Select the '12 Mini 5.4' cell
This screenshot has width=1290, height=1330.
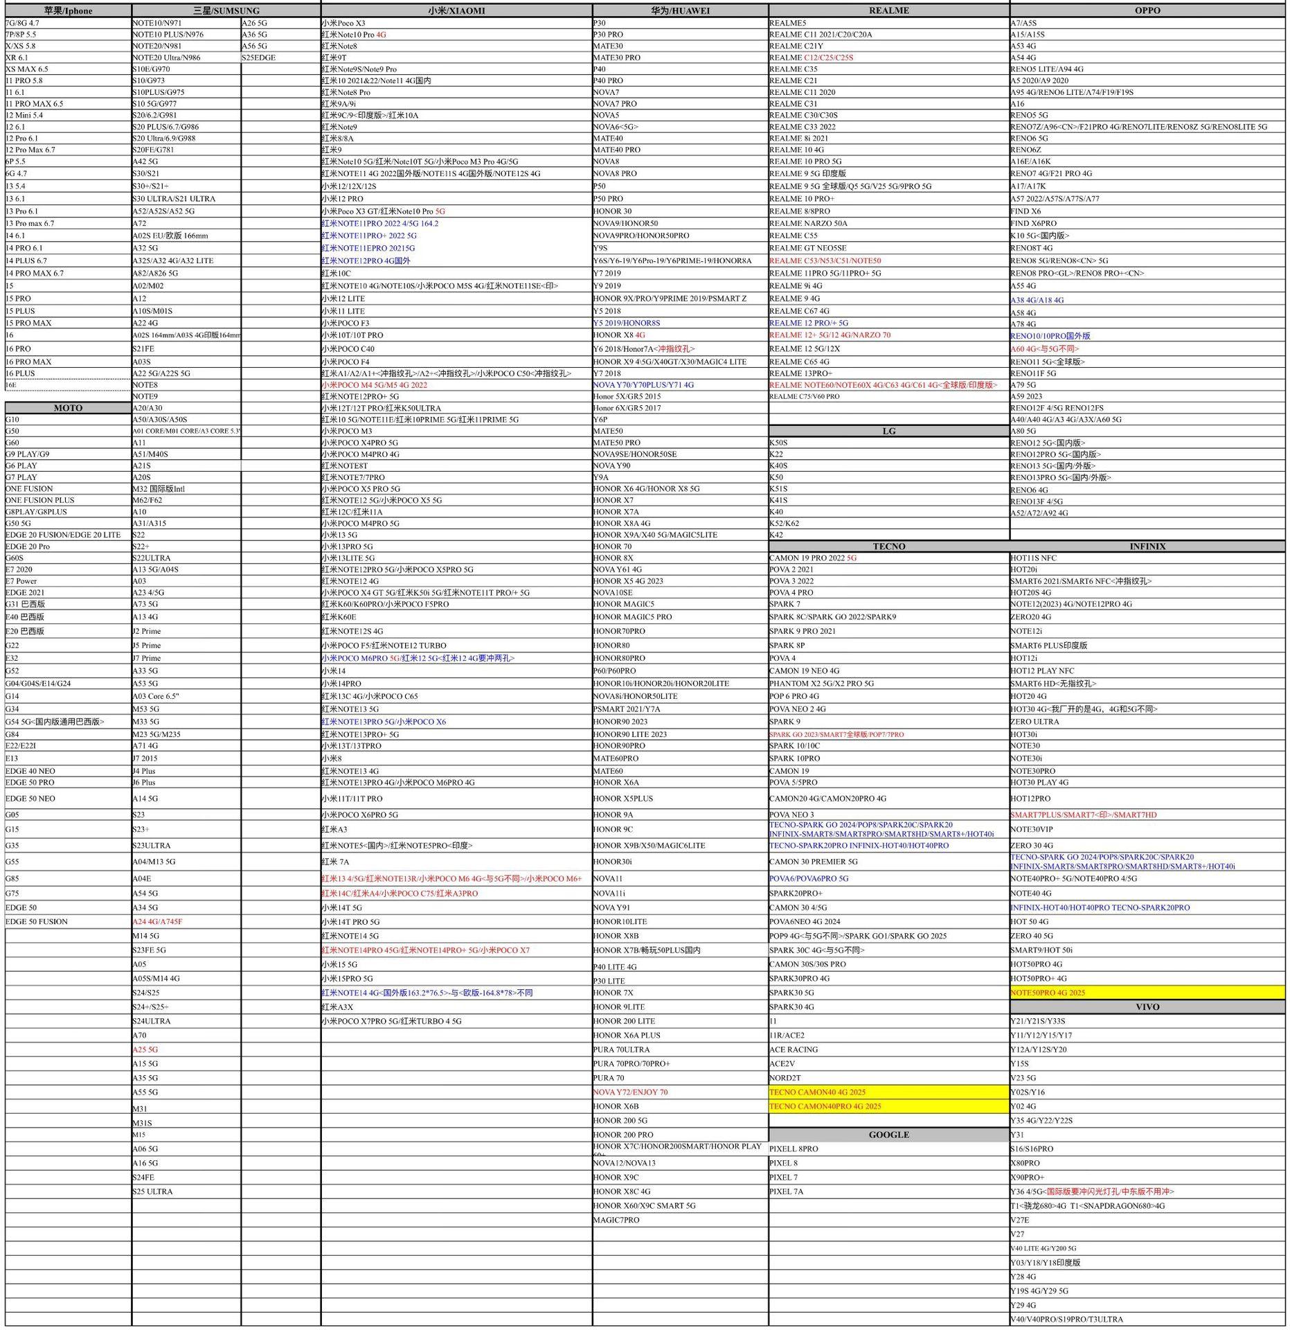(x=68, y=115)
